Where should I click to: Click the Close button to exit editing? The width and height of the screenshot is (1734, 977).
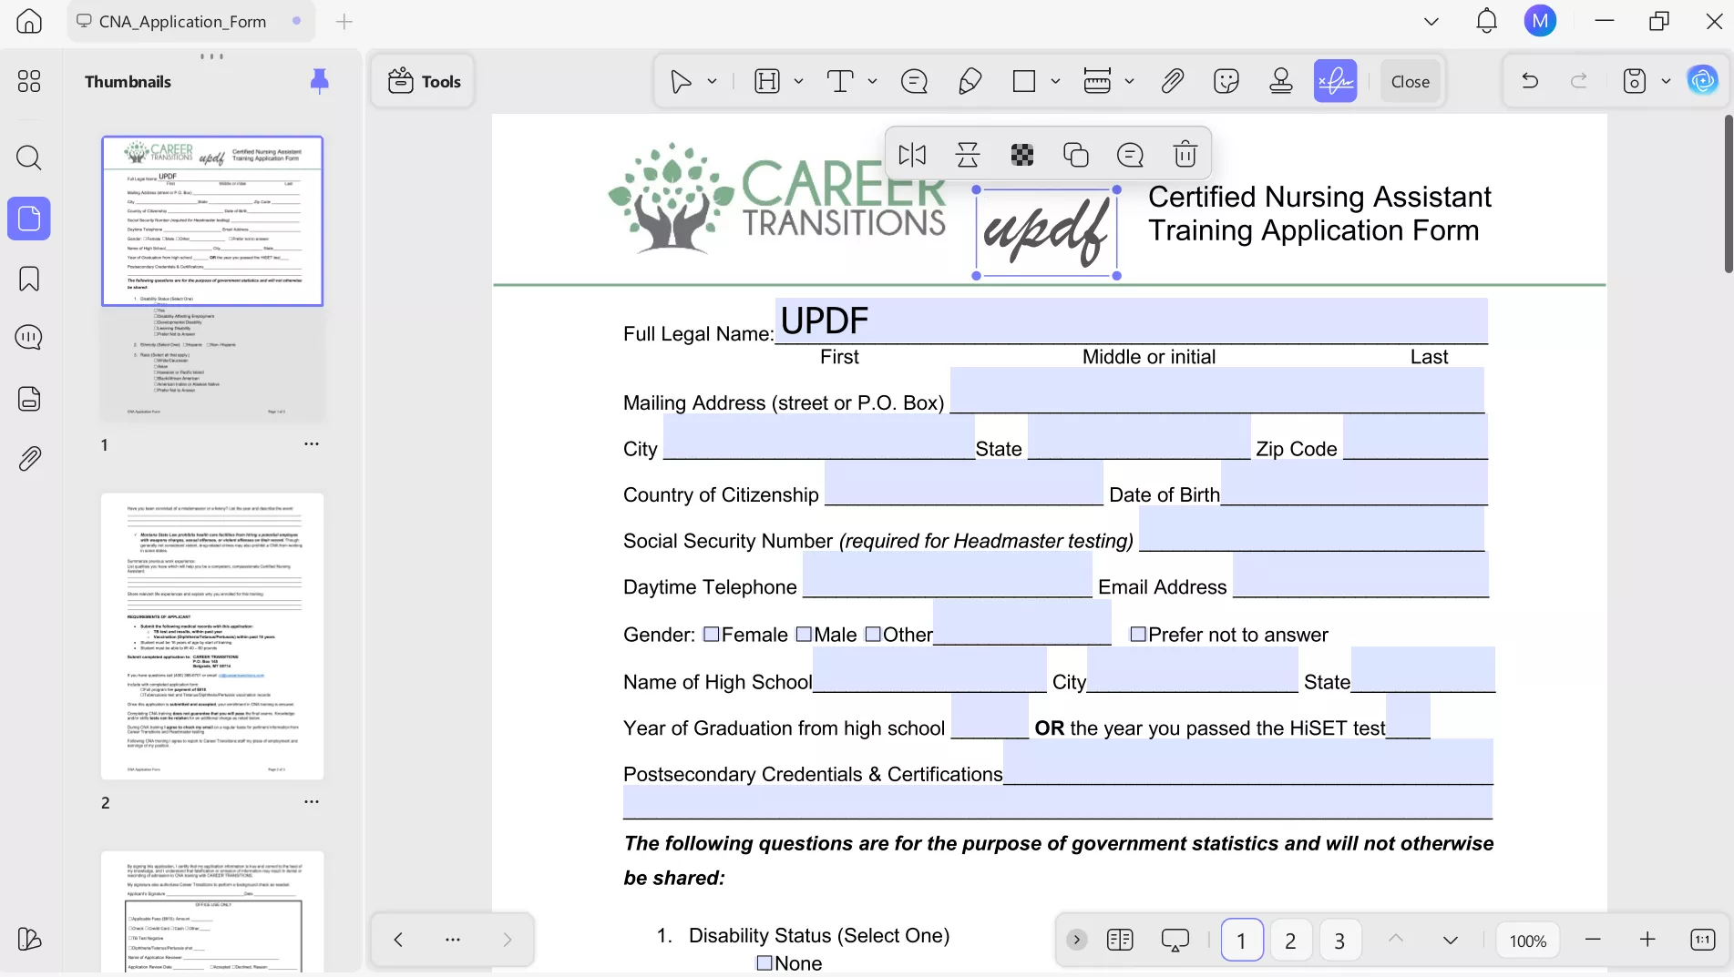coord(1410,81)
